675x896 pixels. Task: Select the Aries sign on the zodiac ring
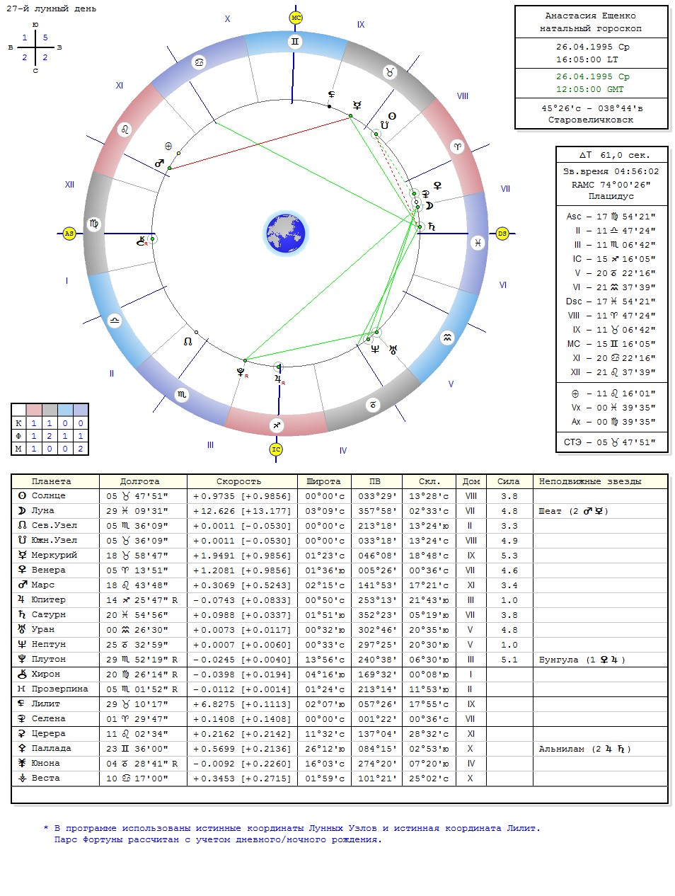point(458,147)
